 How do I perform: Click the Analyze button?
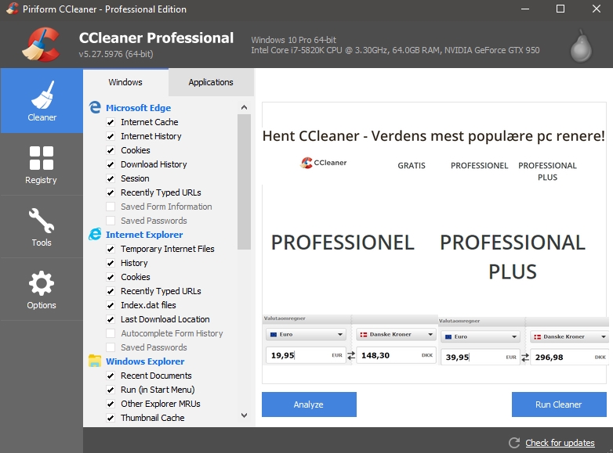point(309,404)
